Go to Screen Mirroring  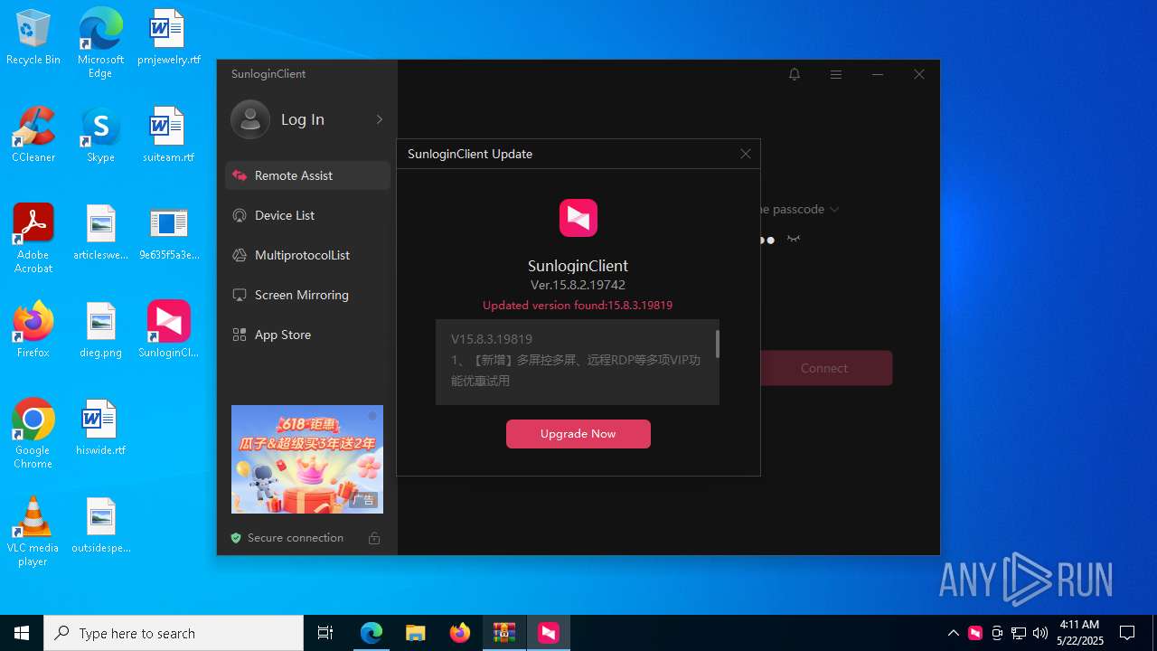click(307, 295)
